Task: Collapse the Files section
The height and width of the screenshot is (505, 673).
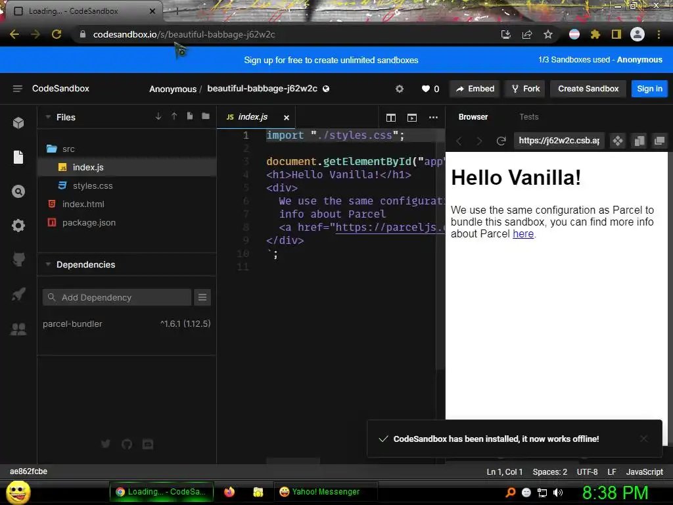Action: (x=48, y=117)
